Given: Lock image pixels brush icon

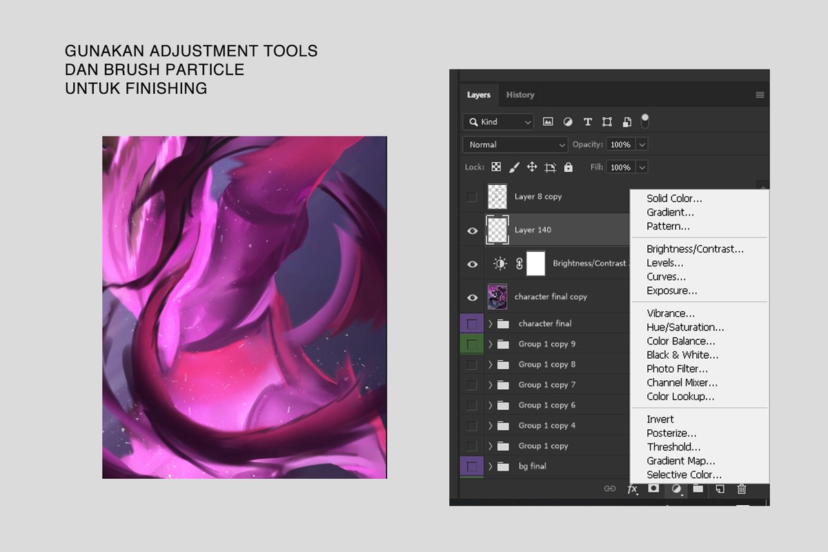Looking at the screenshot, I should click(x=514, y=167).
